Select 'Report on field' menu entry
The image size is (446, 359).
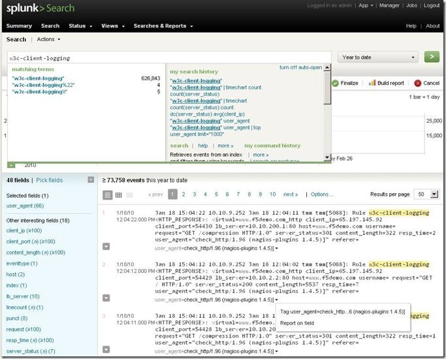298,323
